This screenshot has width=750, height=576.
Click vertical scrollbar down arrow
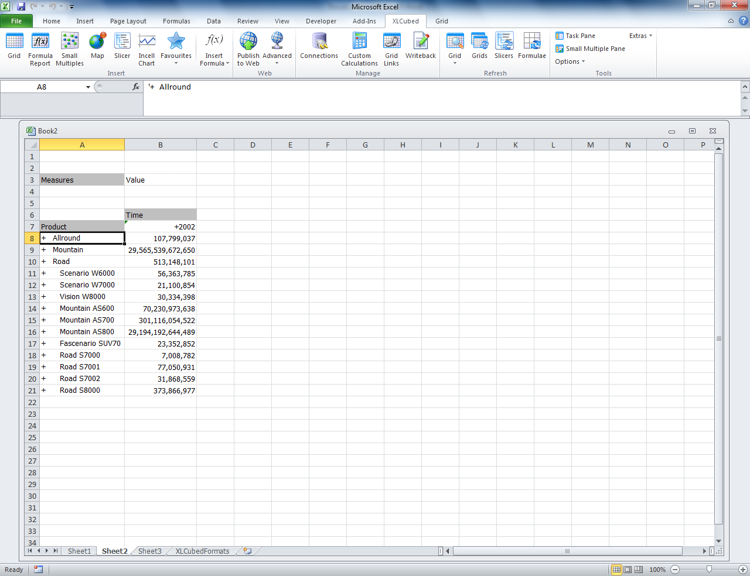pyautogui.click(x=719, y=541)
